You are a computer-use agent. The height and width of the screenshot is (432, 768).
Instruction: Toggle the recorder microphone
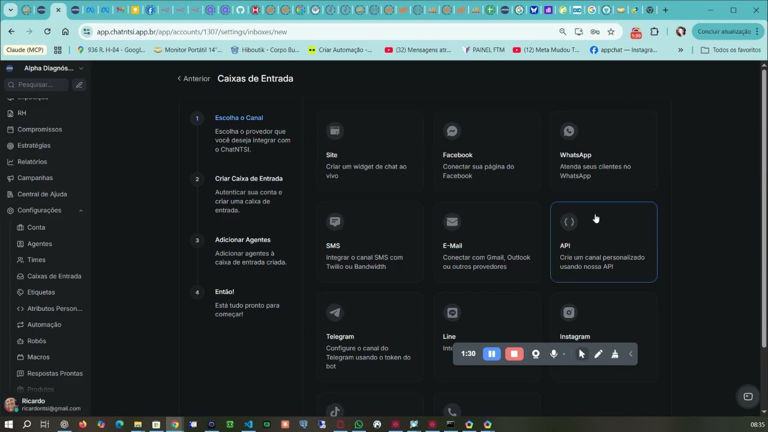(554, 354)
